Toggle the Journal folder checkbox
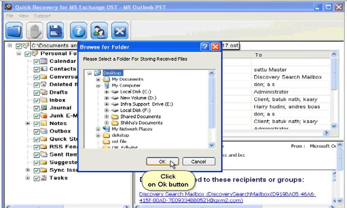This screenshot has height=208, width=347. tap(37, 108)
